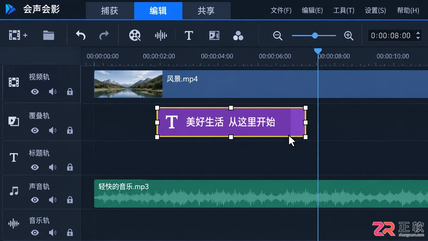Select the 美好生活 从这里开始 title clip
Image resolution: width=428 pixels, height=241 pixels.
(231, 122)
